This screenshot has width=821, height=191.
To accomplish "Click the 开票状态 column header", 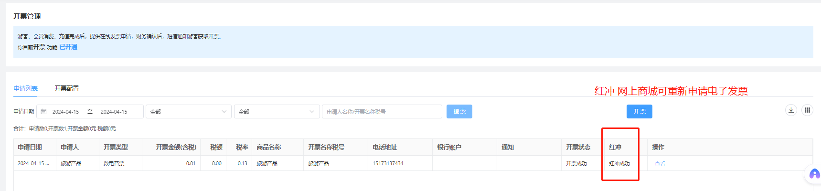I will 578,148.
